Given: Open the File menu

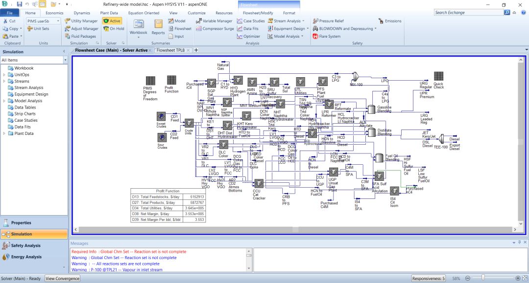Looking at the screenshot, I should pos(9,13).
